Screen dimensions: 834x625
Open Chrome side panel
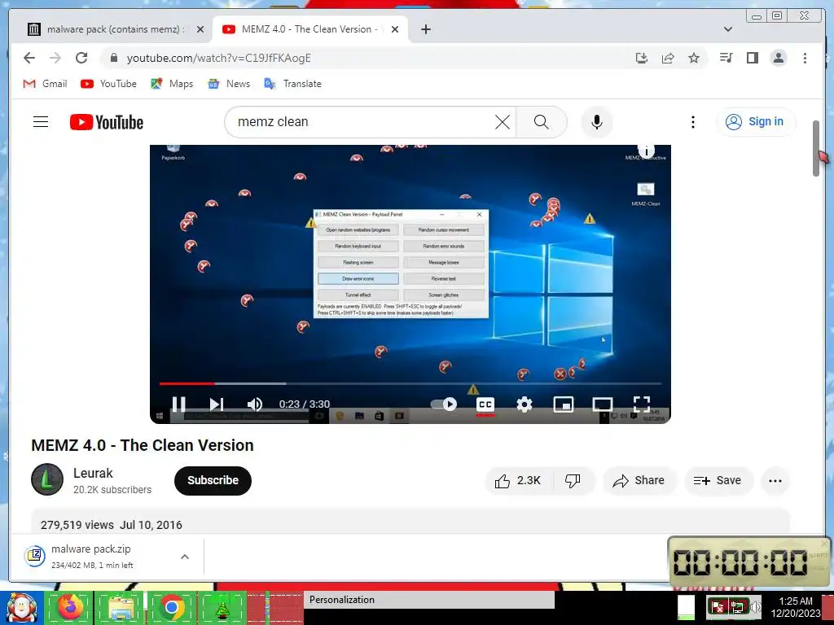tap(752, 58)
